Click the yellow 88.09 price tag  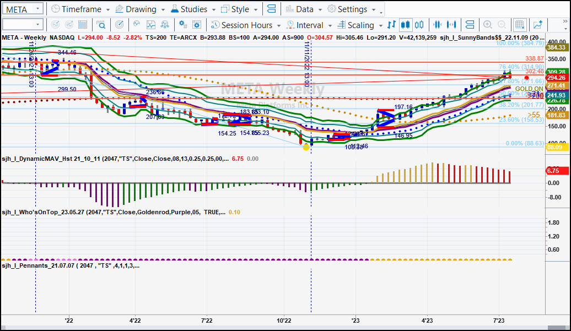tap(557, 147)
